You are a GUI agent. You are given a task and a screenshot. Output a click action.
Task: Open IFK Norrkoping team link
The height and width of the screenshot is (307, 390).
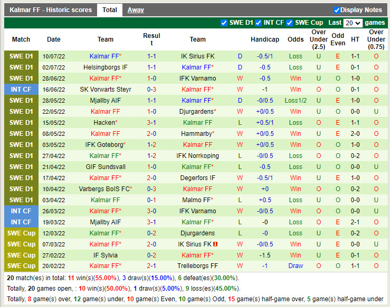(197, 156)
